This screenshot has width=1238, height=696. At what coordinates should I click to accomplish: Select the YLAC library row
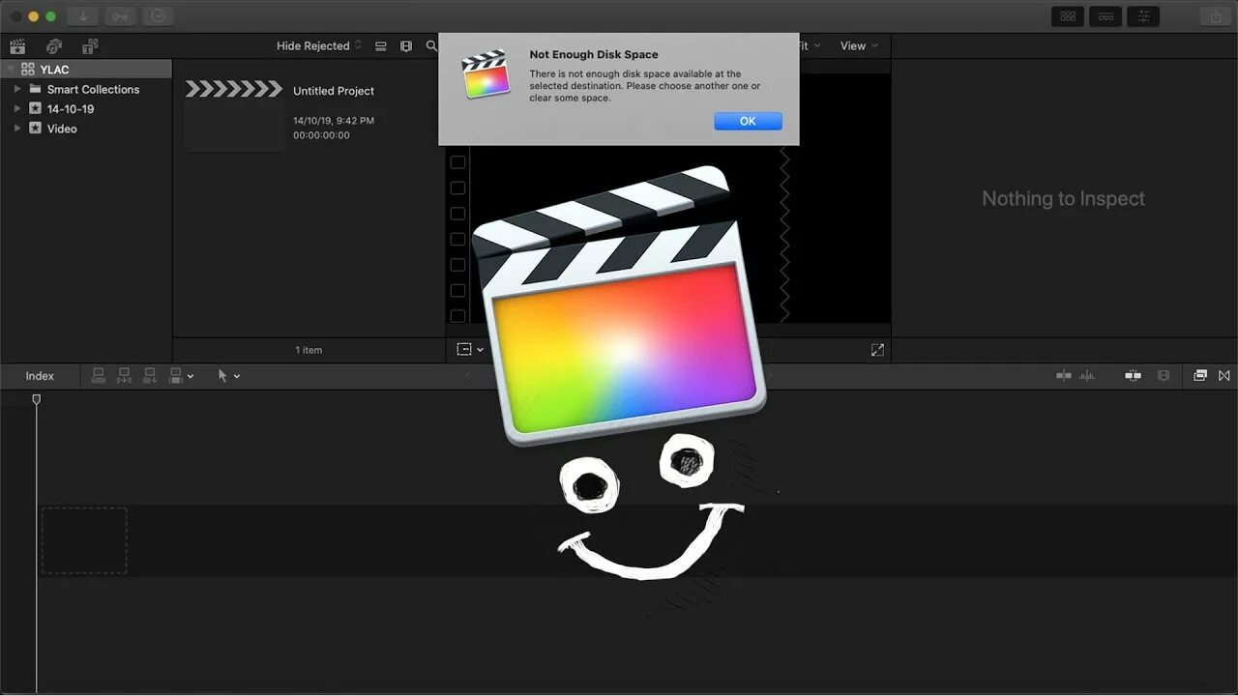tap(86, 70)
